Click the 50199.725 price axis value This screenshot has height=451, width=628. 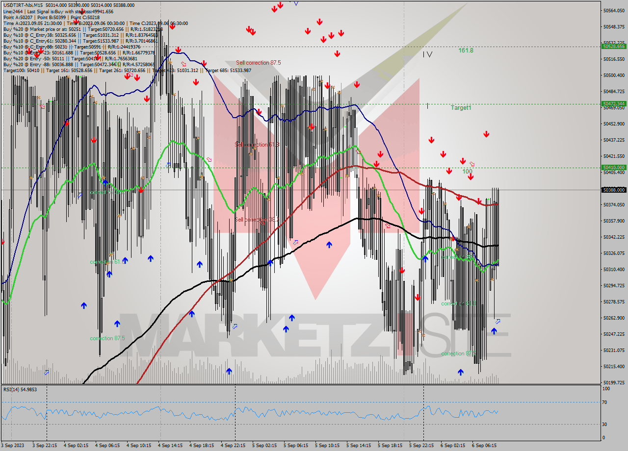(614, 382)
